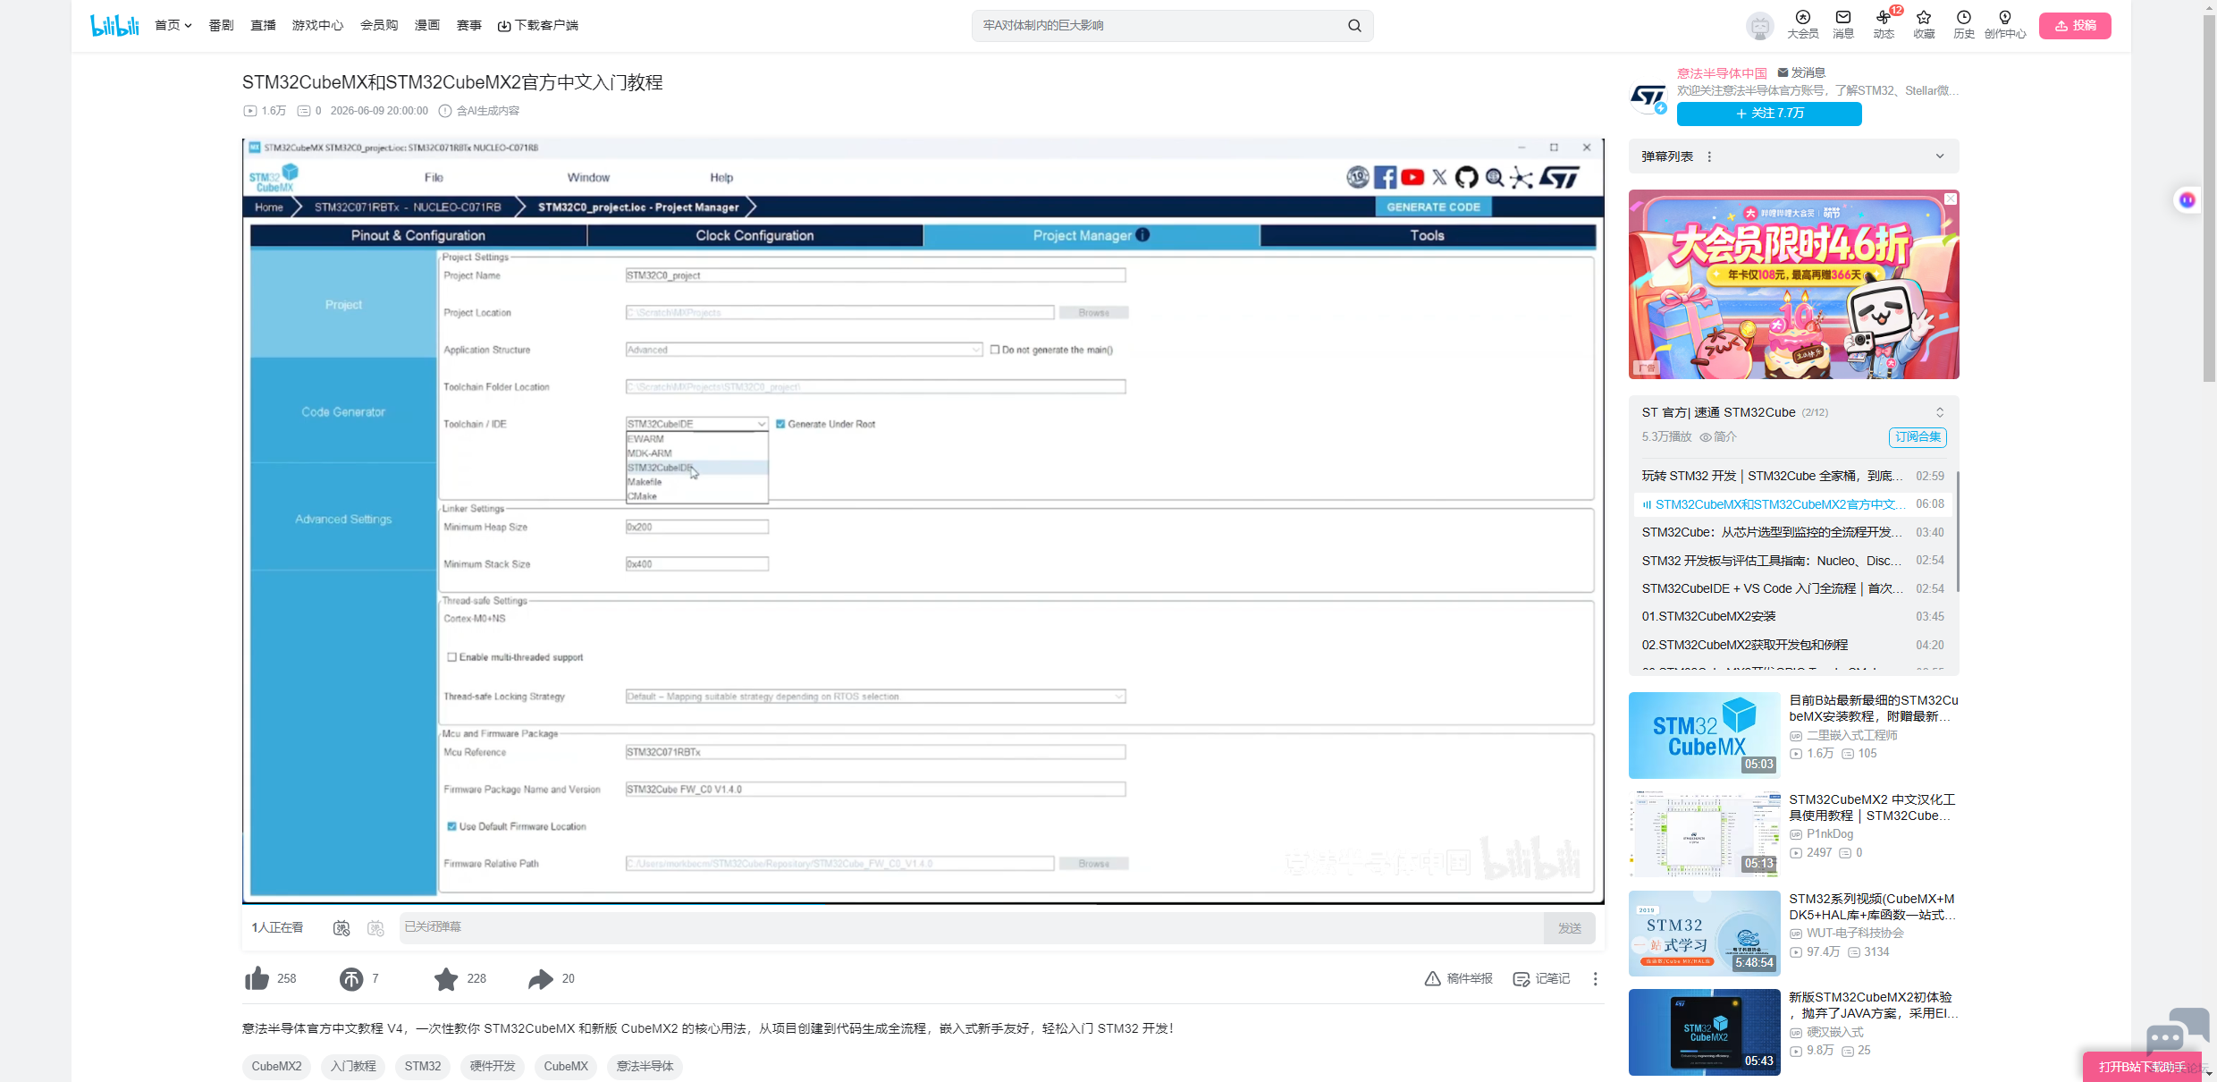Open more options beside 记笔记
Screen dimensions: 2217x1082
point(1595,979)
